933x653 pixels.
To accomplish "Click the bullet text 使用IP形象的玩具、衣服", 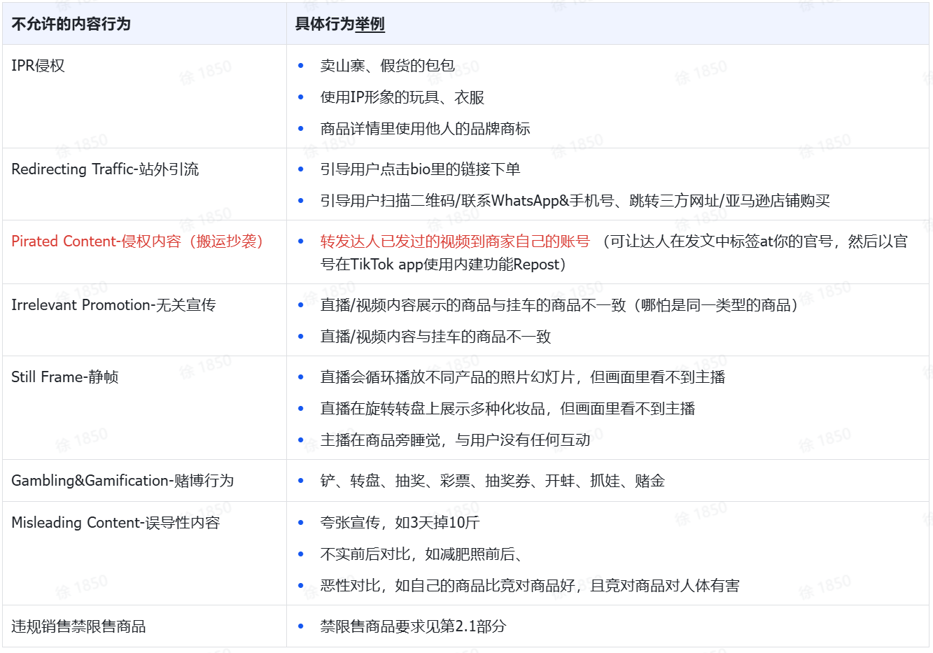I will pos(402,97).
